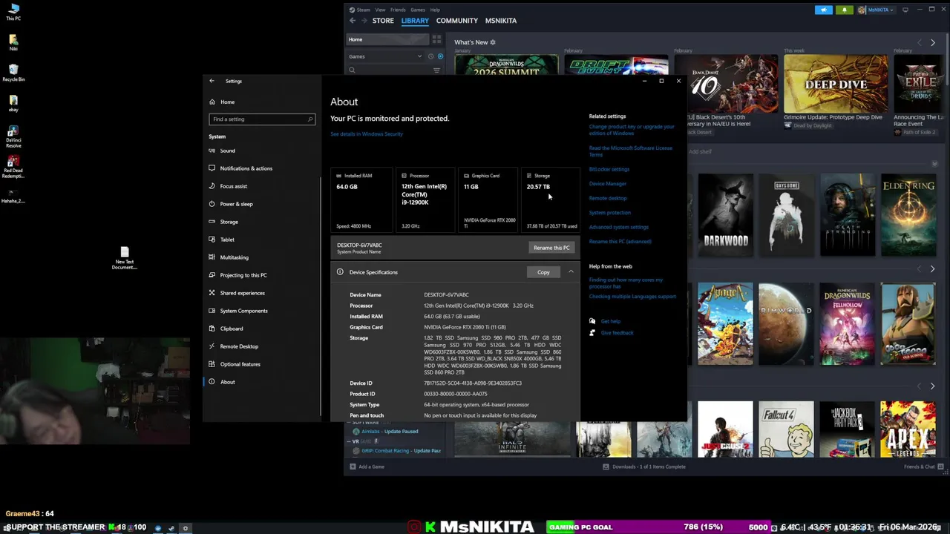Advance first game shelf right arrow
The image size is (950, 534).
click(932, 268)
